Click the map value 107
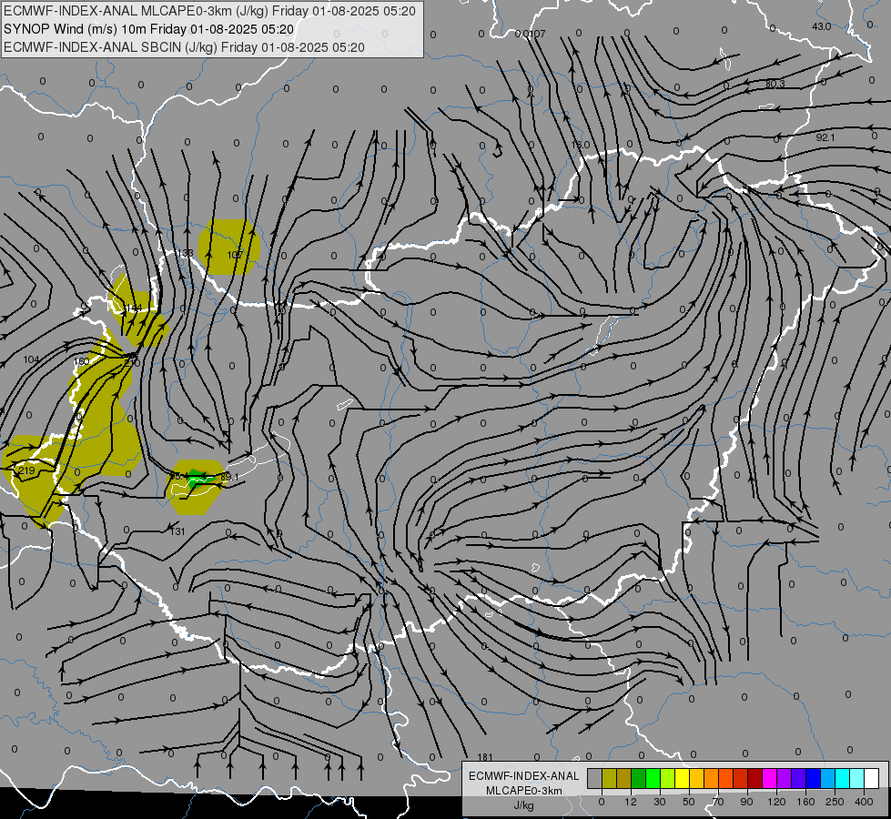 pyautogui.click(x=235, y=255)
